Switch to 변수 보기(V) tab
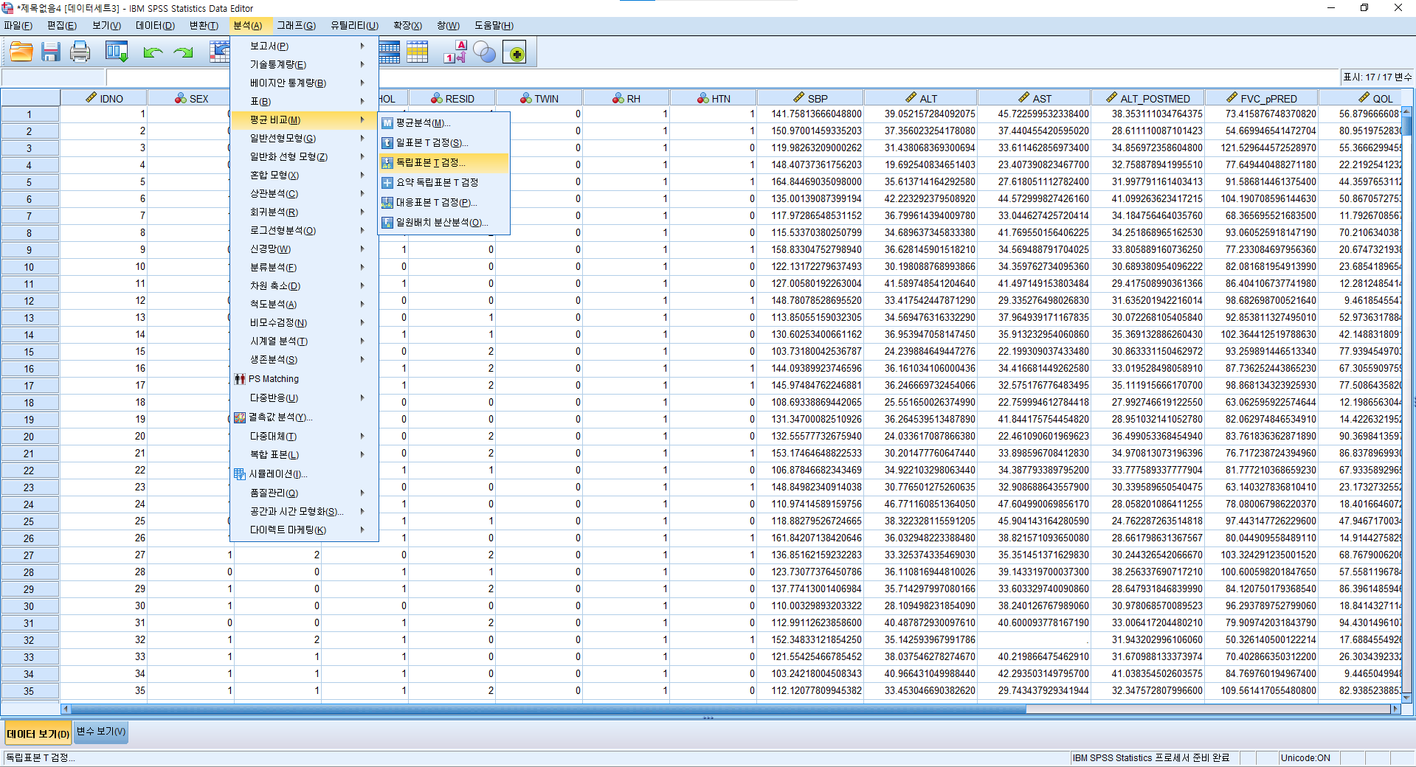The height and width of the screenshot is (767, 1416). tap(101, 732)
